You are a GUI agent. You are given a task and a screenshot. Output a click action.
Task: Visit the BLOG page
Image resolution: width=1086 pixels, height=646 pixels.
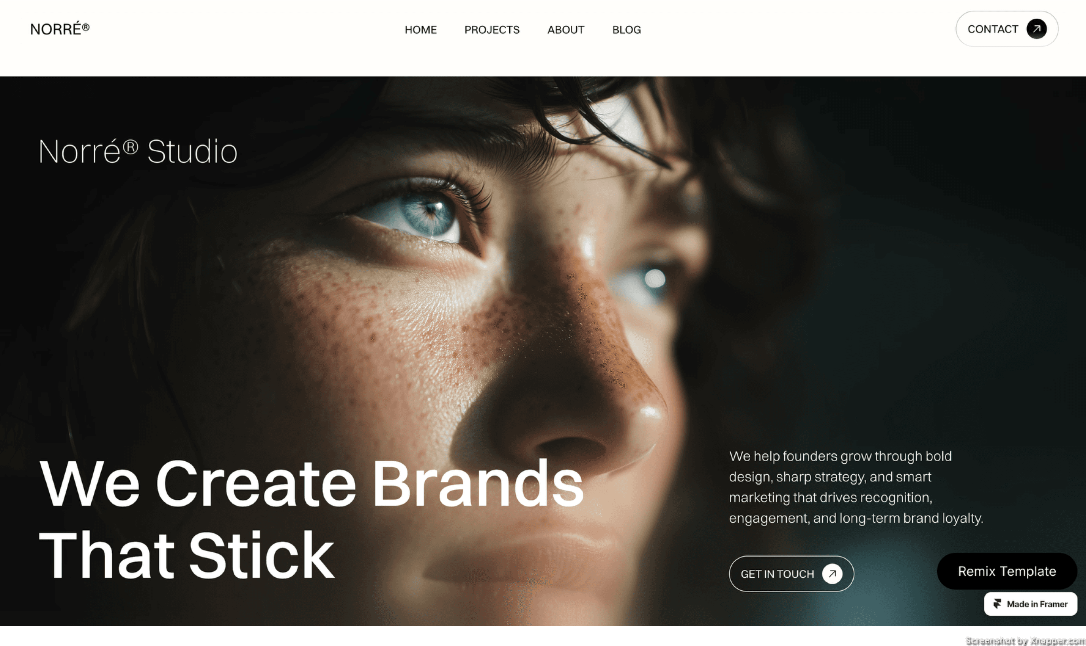pyautogui.click(x=626, y=30)
